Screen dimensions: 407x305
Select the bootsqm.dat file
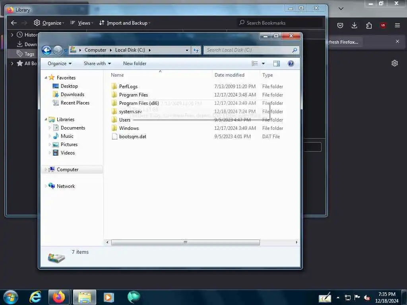click(x=133, y=137)
